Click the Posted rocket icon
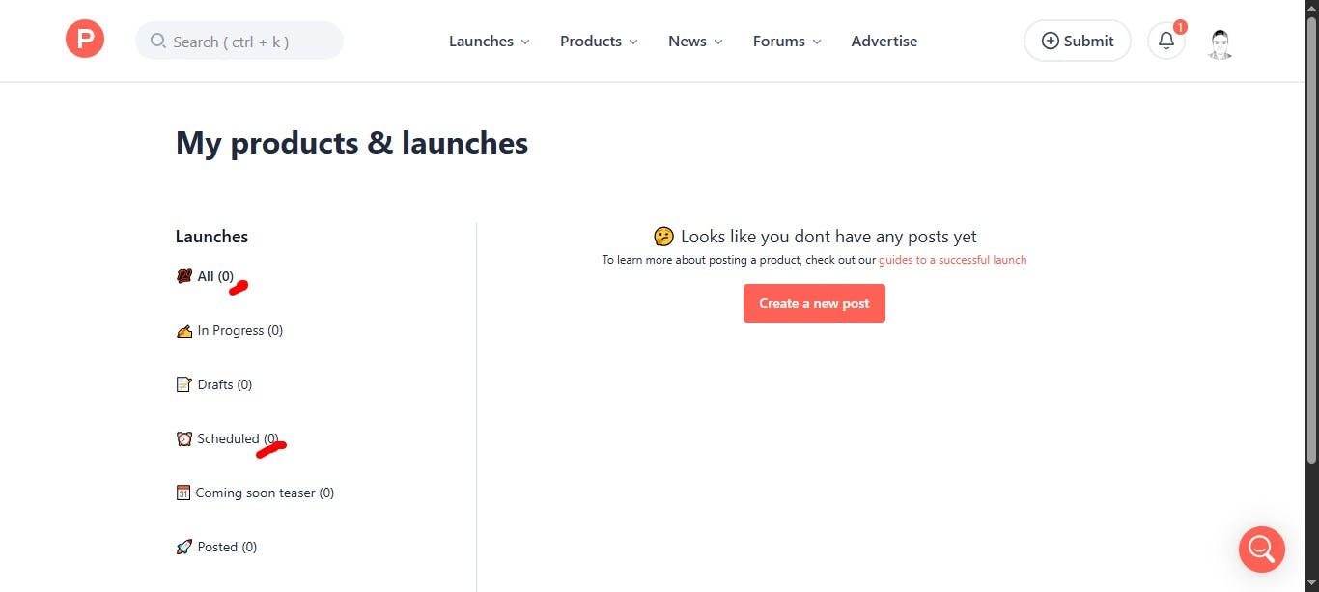 click(x=184, y=547)
